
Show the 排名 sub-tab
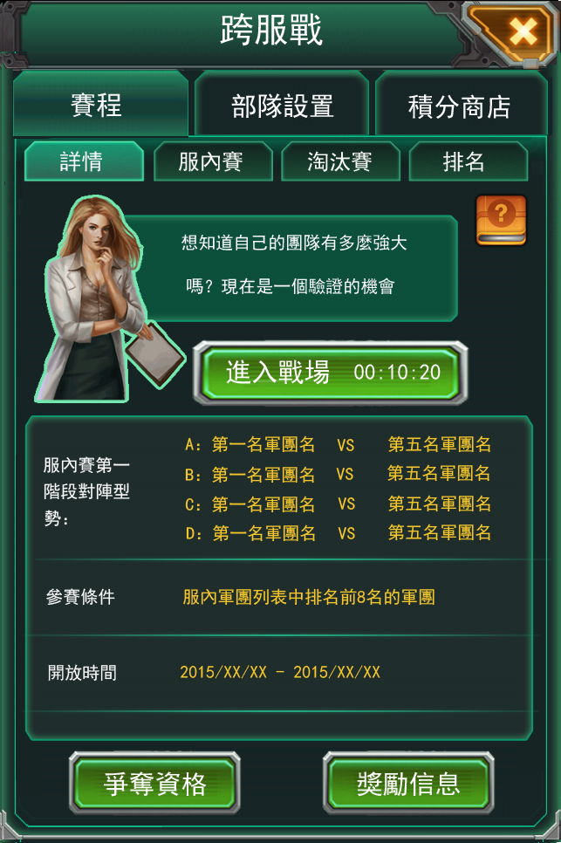(468, 161)
